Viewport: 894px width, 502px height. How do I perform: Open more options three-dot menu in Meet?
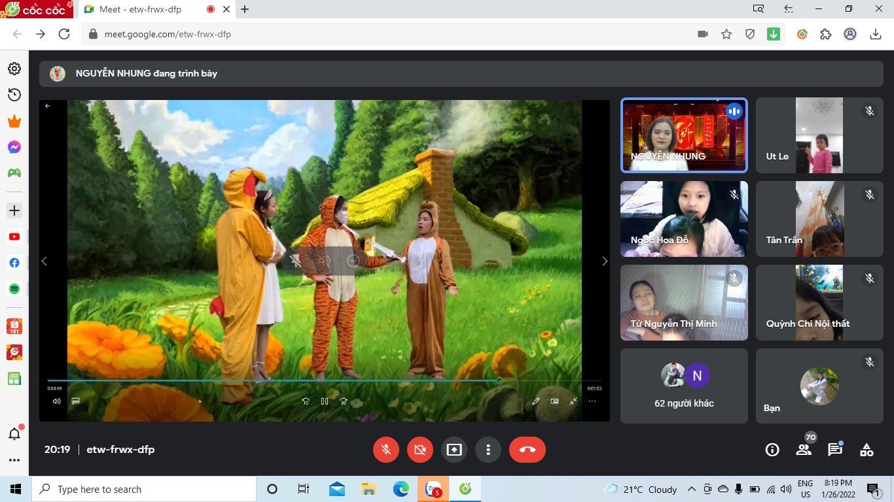pos(488,450)
